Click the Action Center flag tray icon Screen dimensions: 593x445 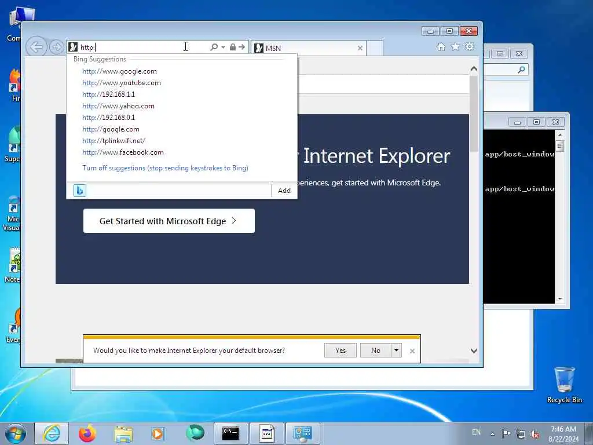coord(506,433)
